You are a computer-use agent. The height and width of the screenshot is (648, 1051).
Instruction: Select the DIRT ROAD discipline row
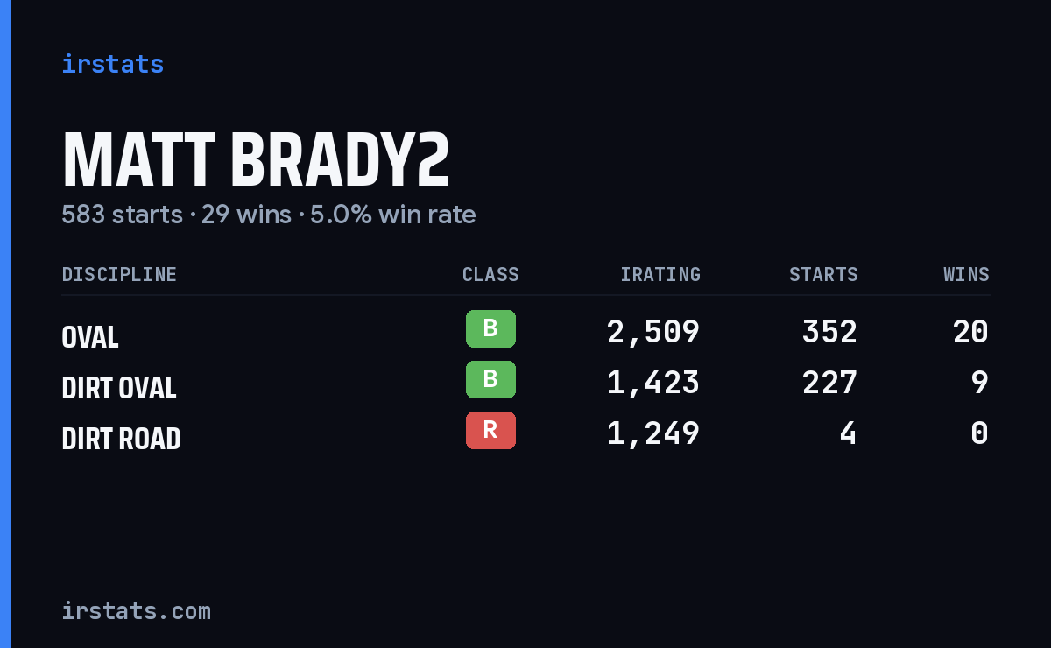coord(525,434)
